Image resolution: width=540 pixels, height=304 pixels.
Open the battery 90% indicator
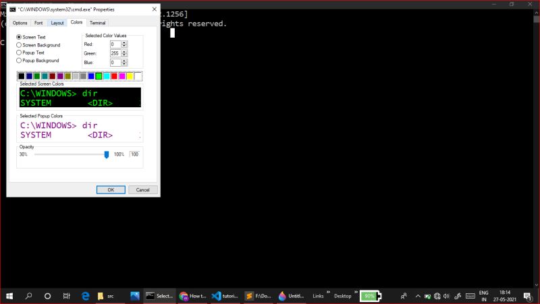tap(370, 296)
